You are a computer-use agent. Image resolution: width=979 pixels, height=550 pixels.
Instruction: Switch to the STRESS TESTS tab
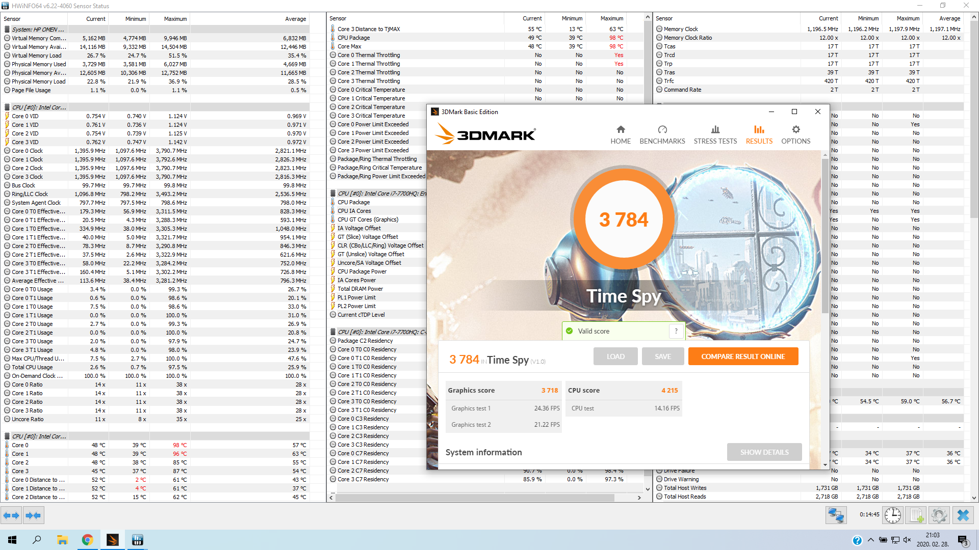pos(715,135)
